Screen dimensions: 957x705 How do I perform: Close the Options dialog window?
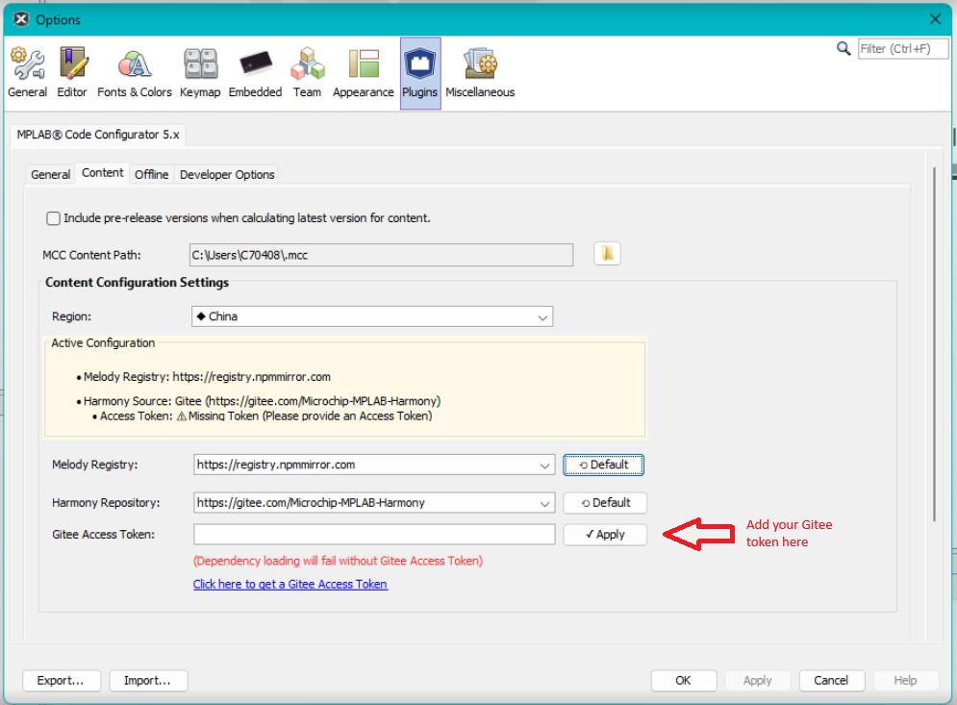(x=935, y=19)
